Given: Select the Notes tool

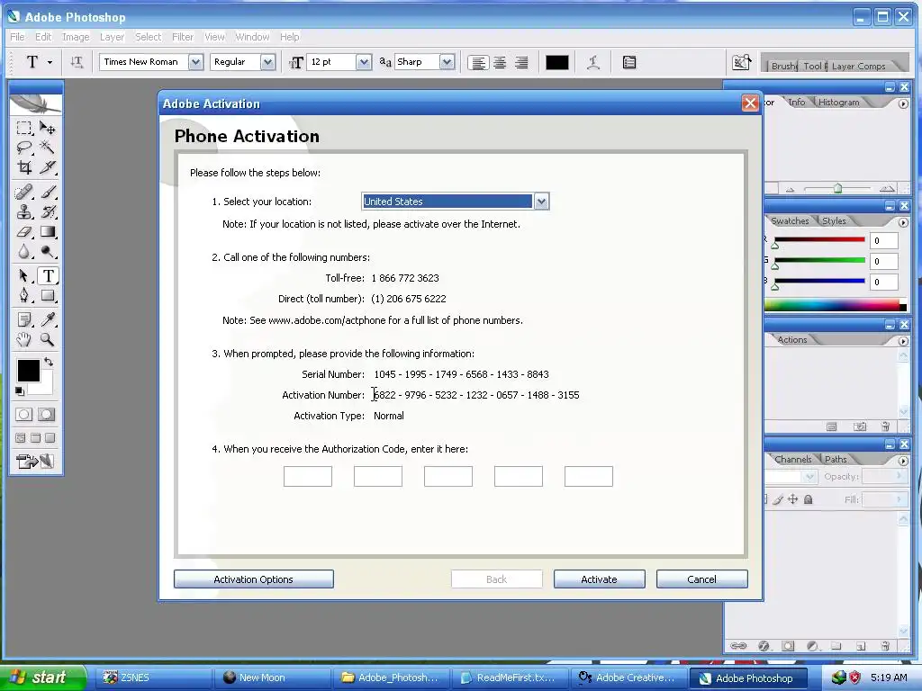Looking at the screenshot, I should pyautogui.click(x=24, y=319).
